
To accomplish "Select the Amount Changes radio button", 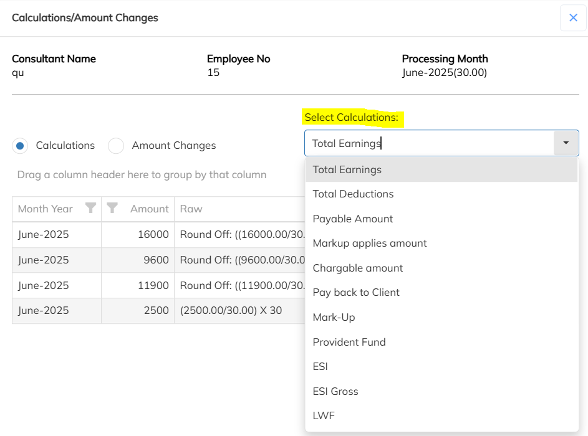I will [x=116, y=146].
